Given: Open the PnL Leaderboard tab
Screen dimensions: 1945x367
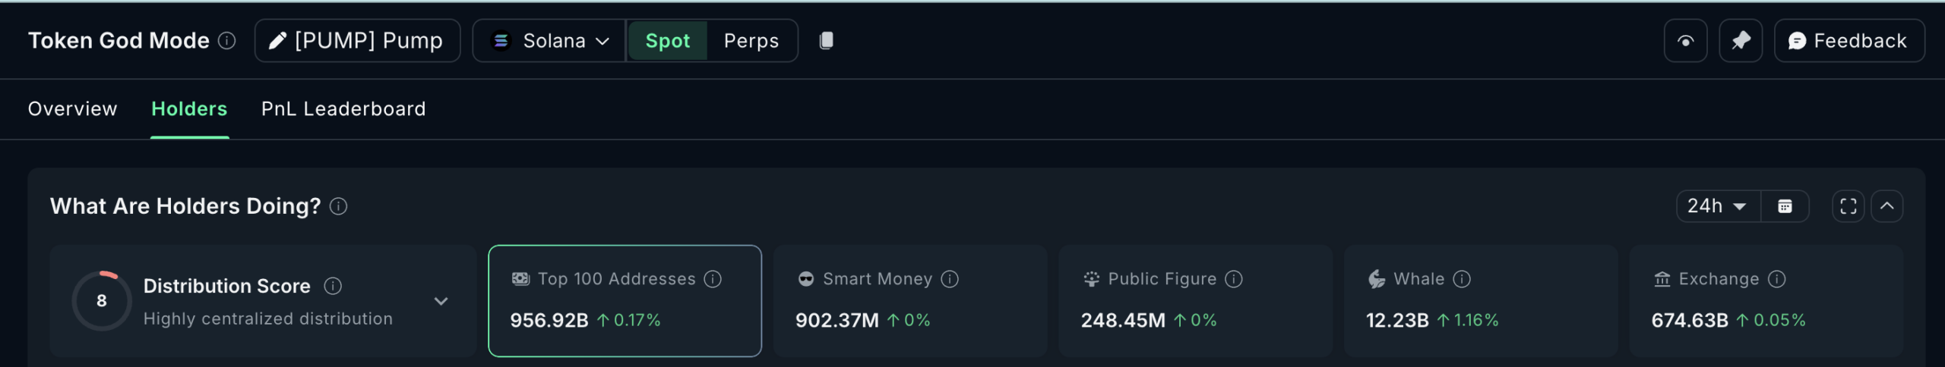Looking at the screenshot, I should tap(343, 109).
